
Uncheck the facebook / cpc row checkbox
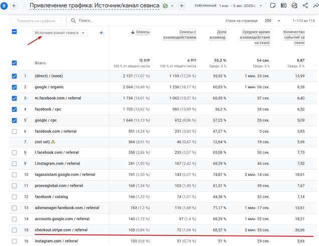pyautogui.click(x=14, y=110)
